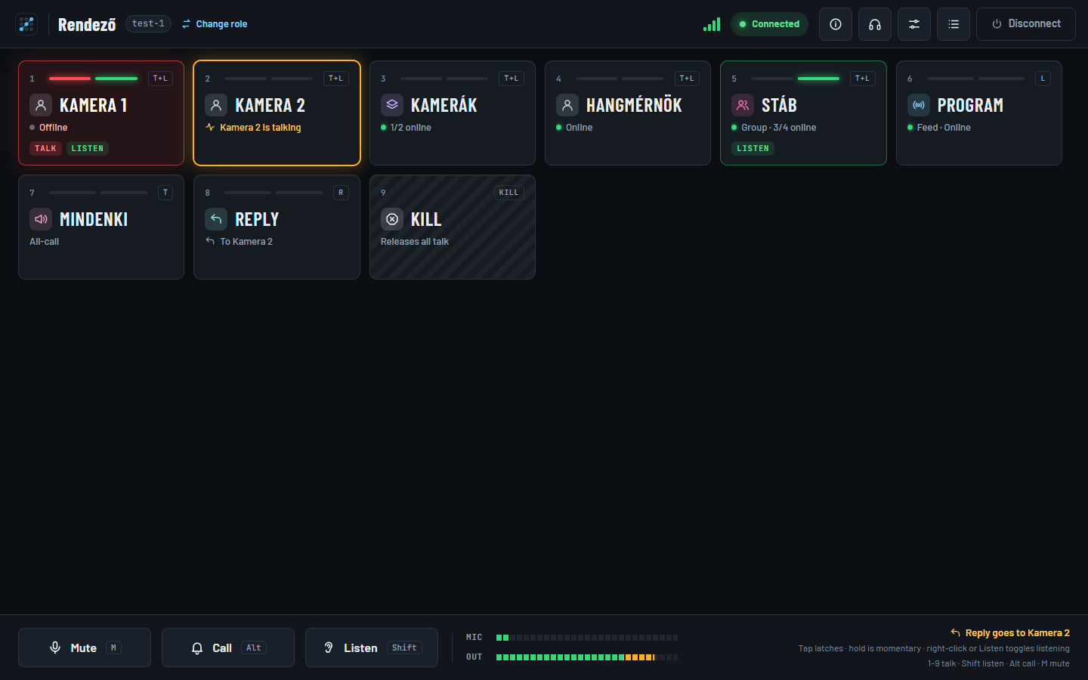Image resolution: width=1088 pixels, height=680 pixels.
Task: Toggle LISTEN badge on Kamera 1
Action: [88, 148]
